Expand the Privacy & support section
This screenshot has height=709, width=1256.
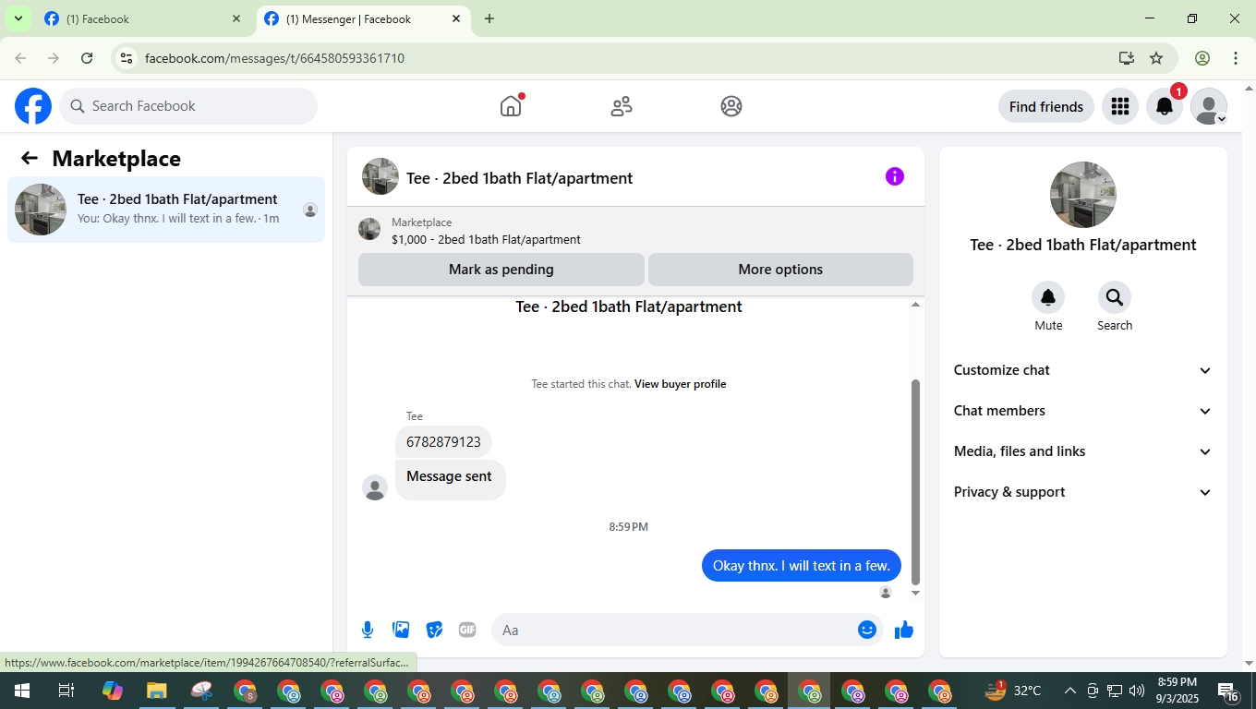[x=1082, y=492]
